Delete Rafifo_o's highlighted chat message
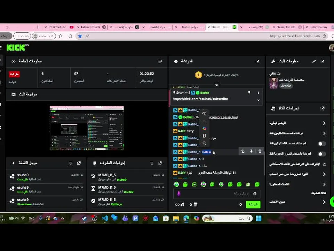Screen dimensions: 334x251 [260, 151]
